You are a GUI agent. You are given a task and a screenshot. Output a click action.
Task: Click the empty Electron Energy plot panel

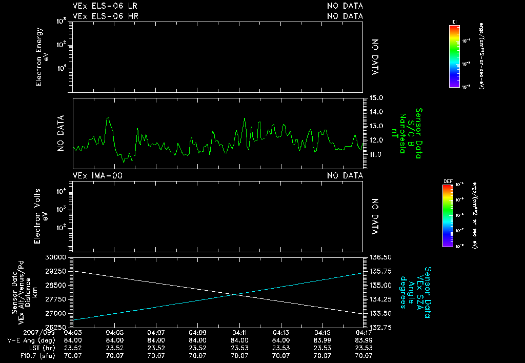pos(217,57)
